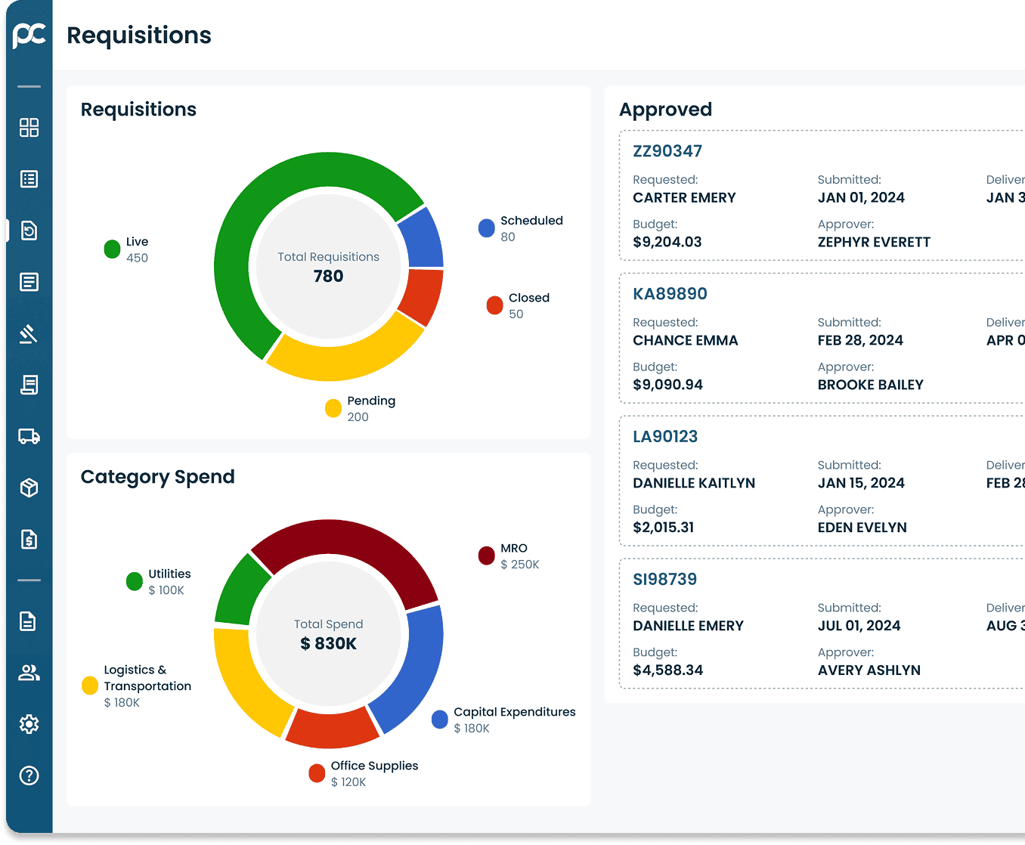
Task: Open approved requisition KA89890
Action: tap(670, 294)
